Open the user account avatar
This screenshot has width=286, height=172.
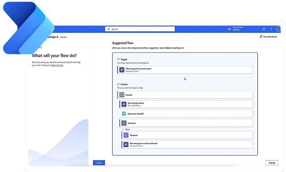(x=278, y=29)
